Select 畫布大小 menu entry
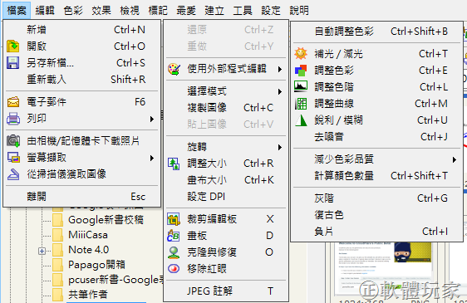Viewport: 467px width, 303px height. tap(226, 180)
